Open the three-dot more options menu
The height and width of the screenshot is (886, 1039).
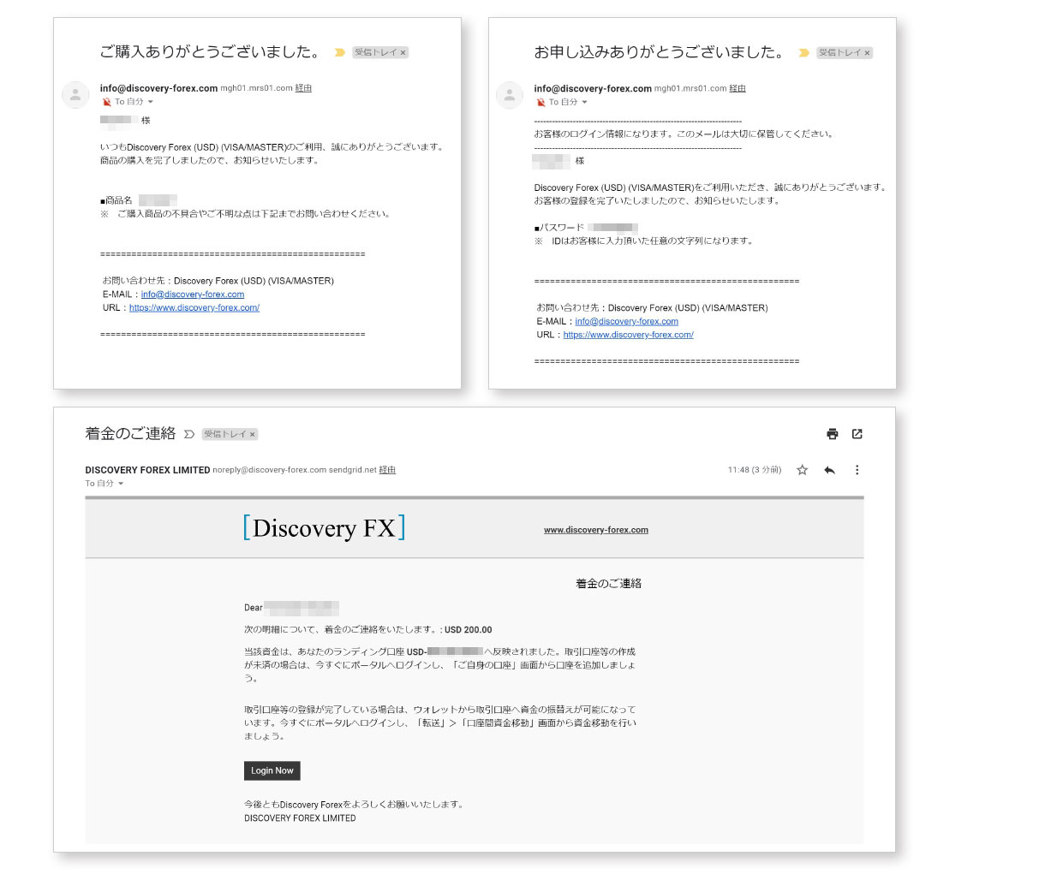(857, 470)
